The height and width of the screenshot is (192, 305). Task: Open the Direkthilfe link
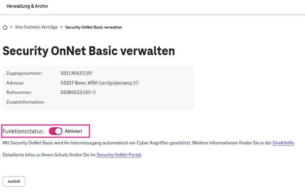pos(284,143)
